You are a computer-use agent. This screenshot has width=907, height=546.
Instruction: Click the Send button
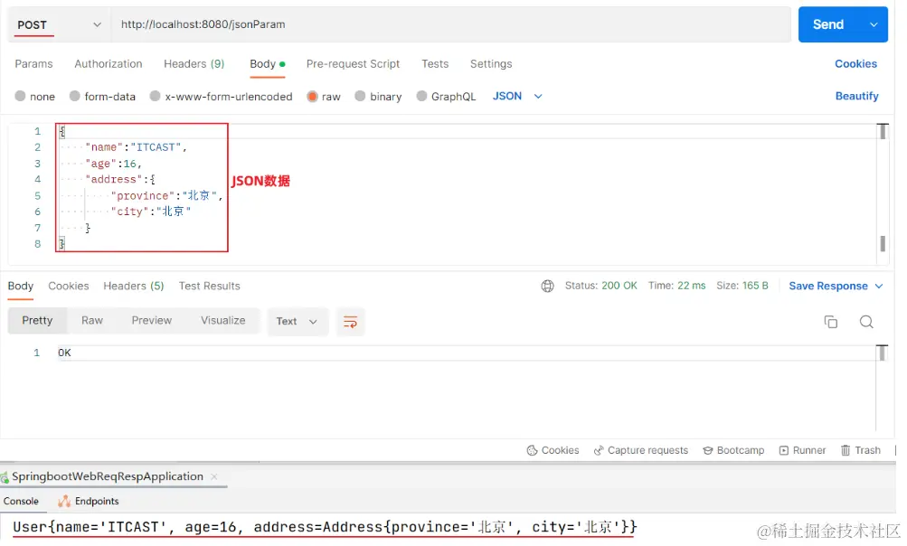point(828,24)
